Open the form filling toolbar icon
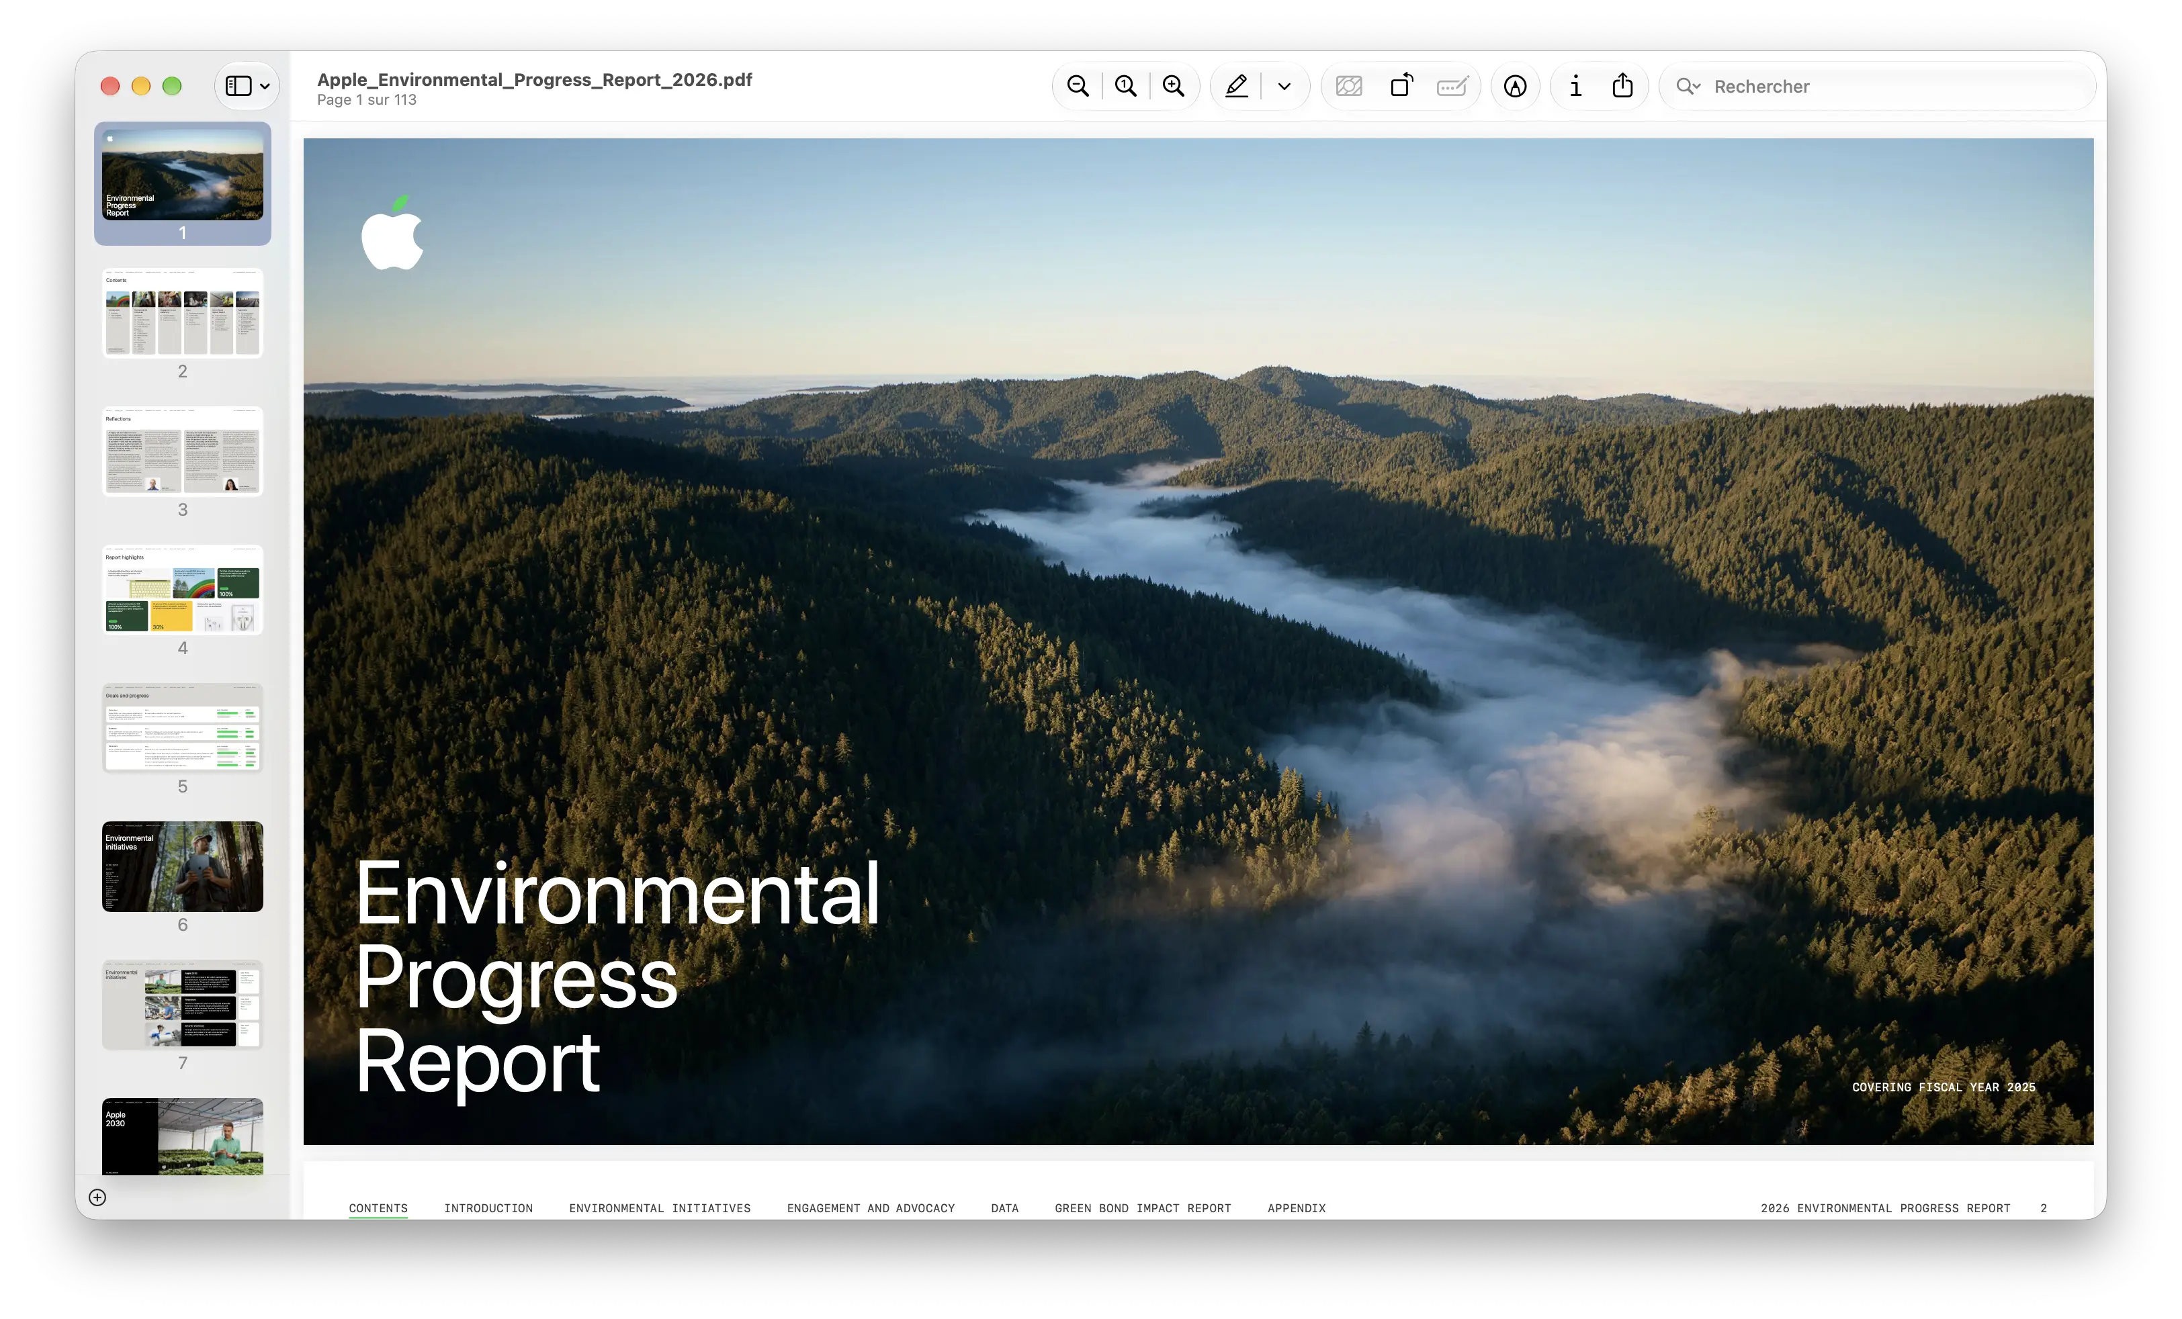The image size is (2182, 1319). pyautogui.click(x=1452, y=86)
